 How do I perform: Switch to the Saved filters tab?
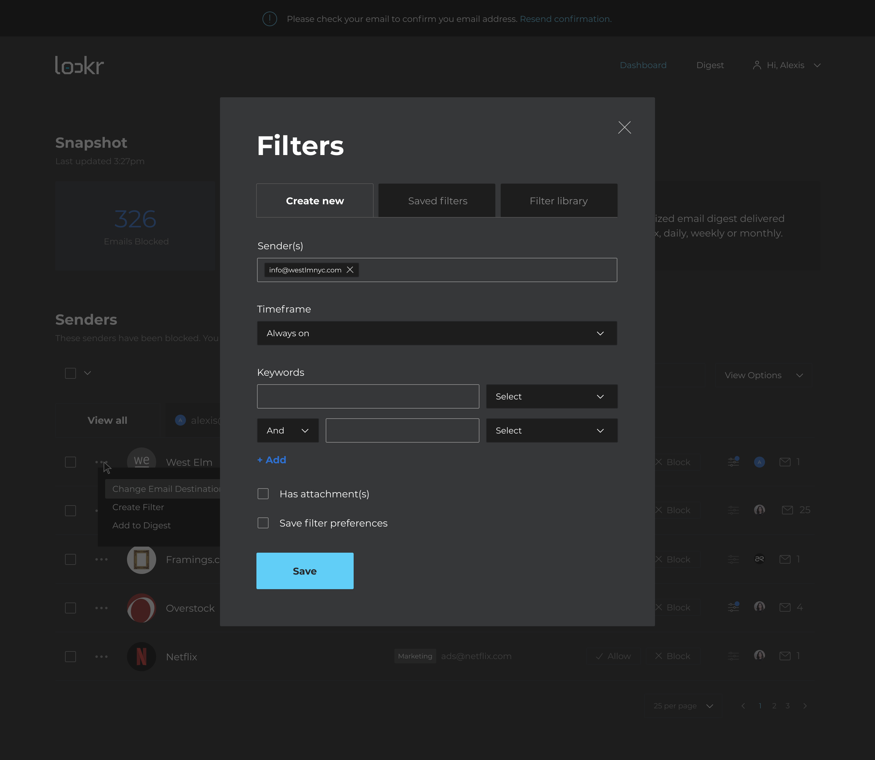[437, 201]
